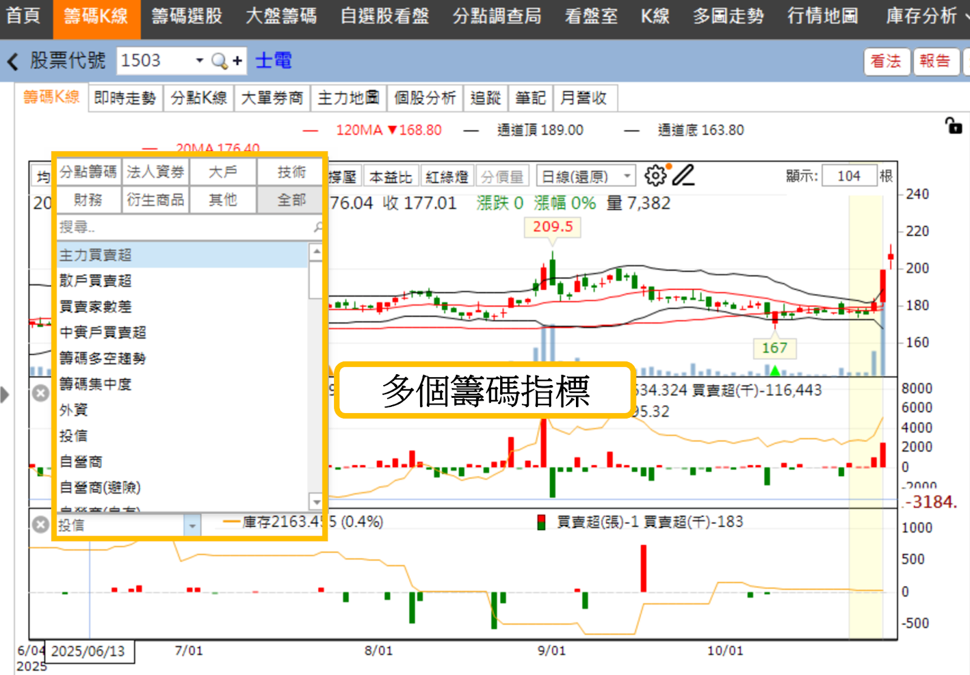
Task: Click the 報告 button
Action: point(936,61)
